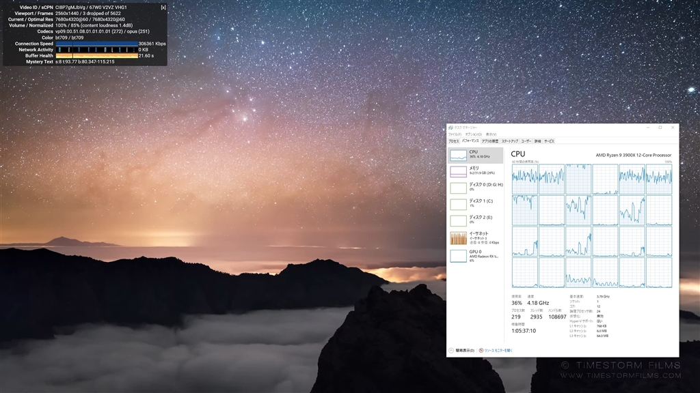Viewport: 700px width, 393px height.
Task: Open the スタートアップ tab
Action: click(x=509, y=141)
